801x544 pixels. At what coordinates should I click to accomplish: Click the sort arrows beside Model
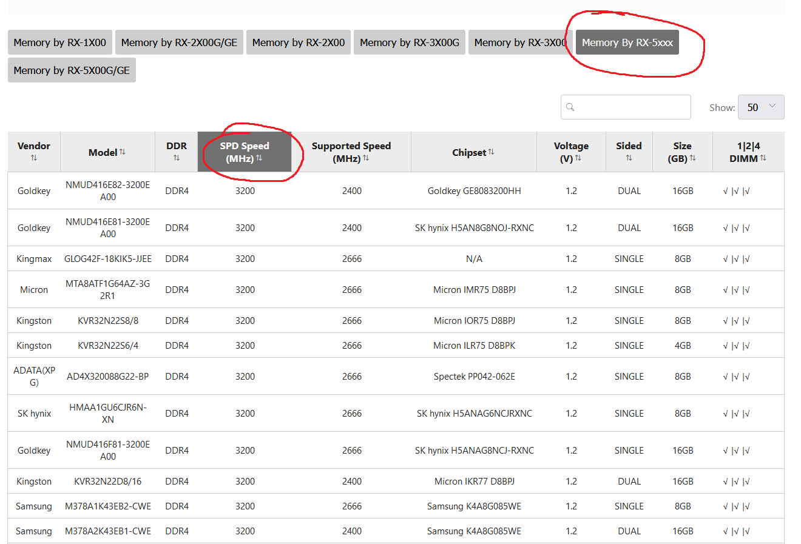coord(123,152)
